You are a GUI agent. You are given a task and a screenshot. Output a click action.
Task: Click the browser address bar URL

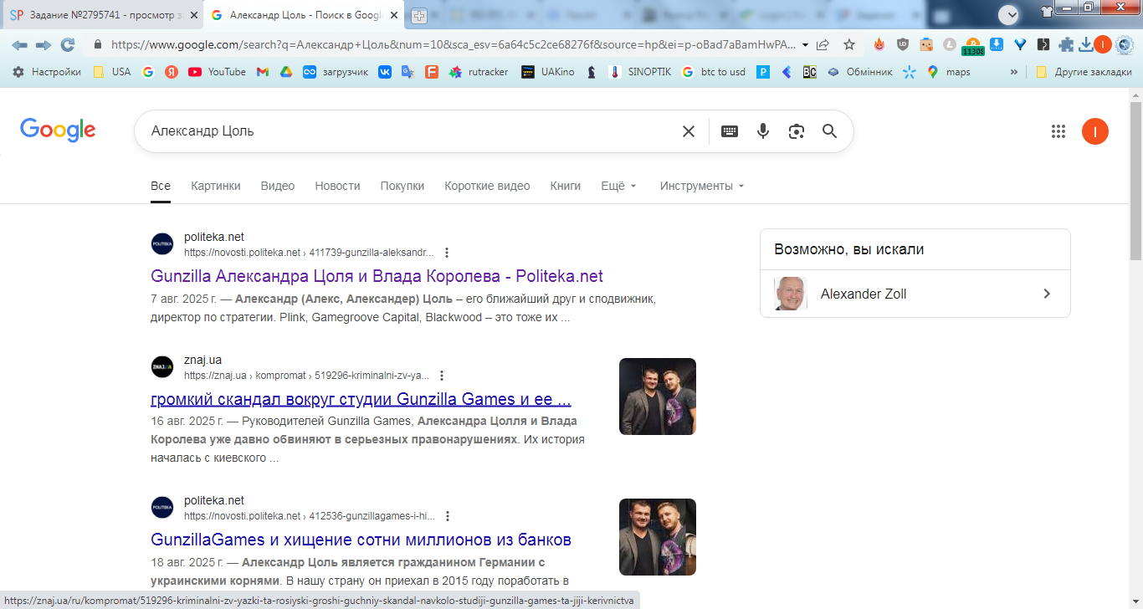click(452, 45)
